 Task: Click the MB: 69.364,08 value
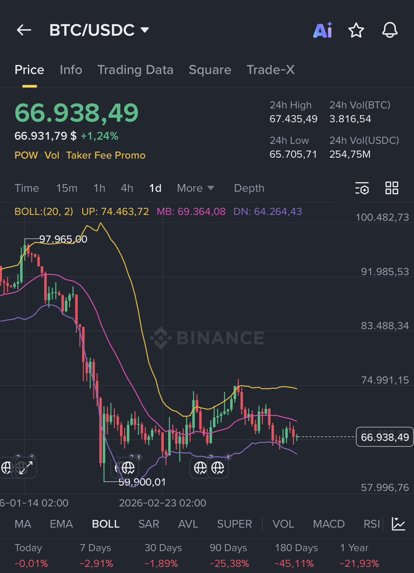(191, 211)
